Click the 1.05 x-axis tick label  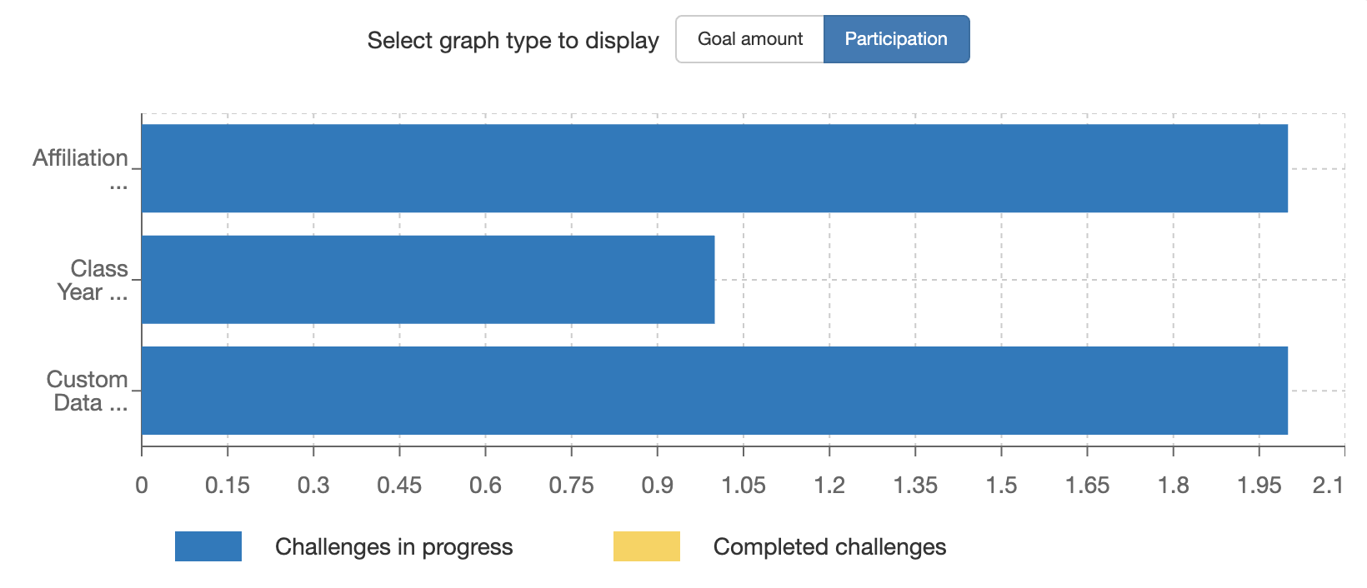pos(744,486)
